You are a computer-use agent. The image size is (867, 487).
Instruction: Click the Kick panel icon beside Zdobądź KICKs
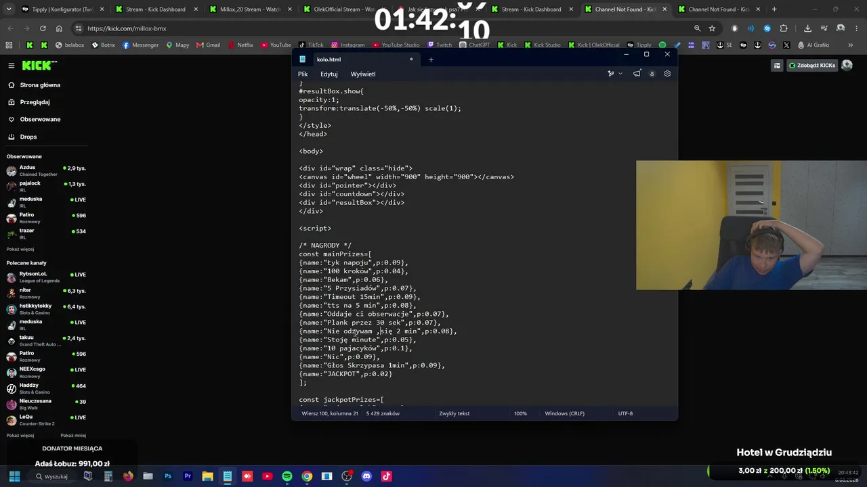tap(777, 66)
